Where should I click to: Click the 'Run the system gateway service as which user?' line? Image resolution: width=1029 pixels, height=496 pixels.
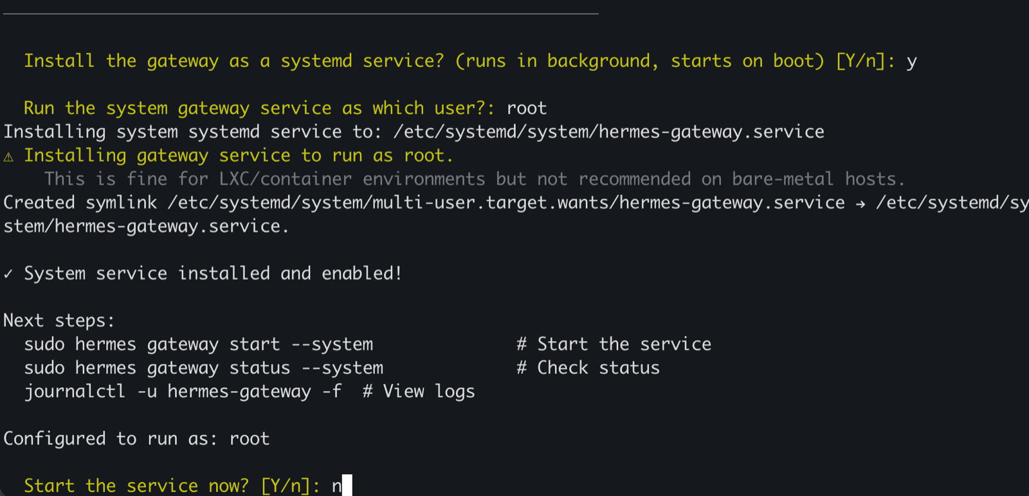click(285, 108)
